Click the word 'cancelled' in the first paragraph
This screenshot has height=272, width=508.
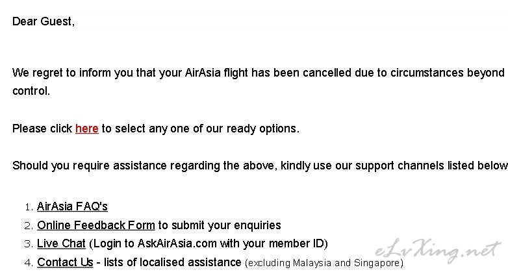pos(327,73)
